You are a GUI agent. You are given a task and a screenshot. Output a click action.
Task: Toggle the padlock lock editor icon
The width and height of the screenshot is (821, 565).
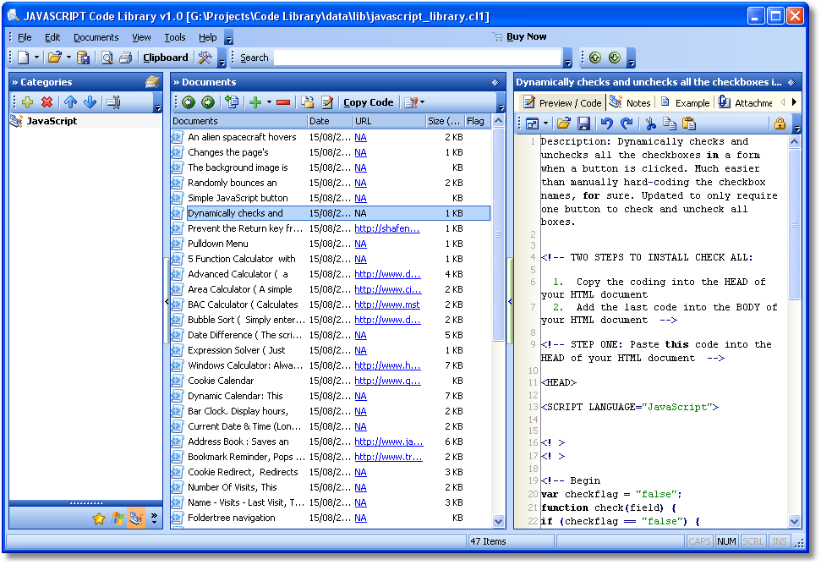(780, 124)
